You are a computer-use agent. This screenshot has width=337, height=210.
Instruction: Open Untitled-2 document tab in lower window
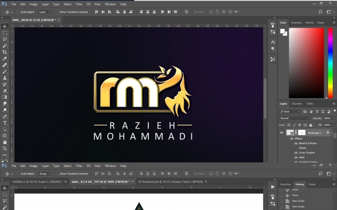(x=37, y=182)
